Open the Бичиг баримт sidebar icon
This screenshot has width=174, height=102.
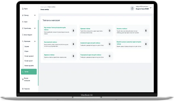(23, 35)
